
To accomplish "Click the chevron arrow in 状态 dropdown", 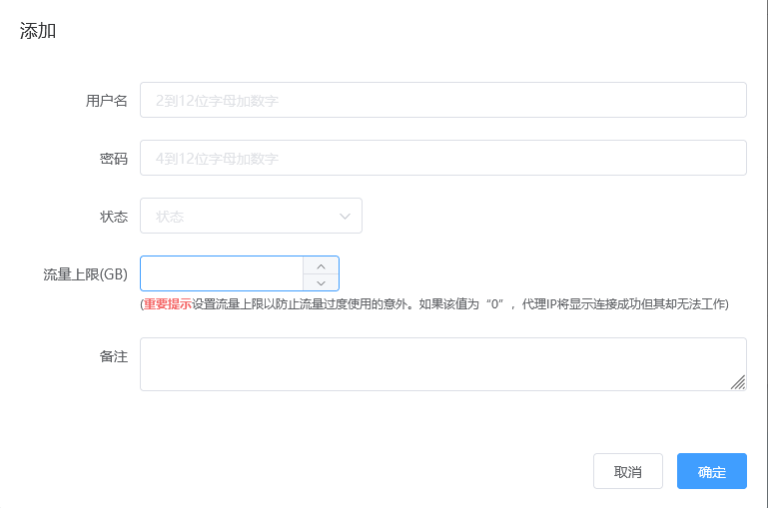I will click(346, 216).
